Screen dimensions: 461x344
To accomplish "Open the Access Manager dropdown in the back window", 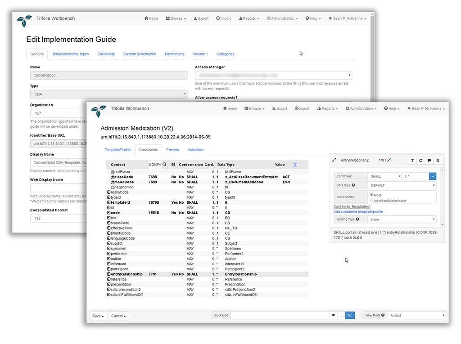I will point(273,75).
